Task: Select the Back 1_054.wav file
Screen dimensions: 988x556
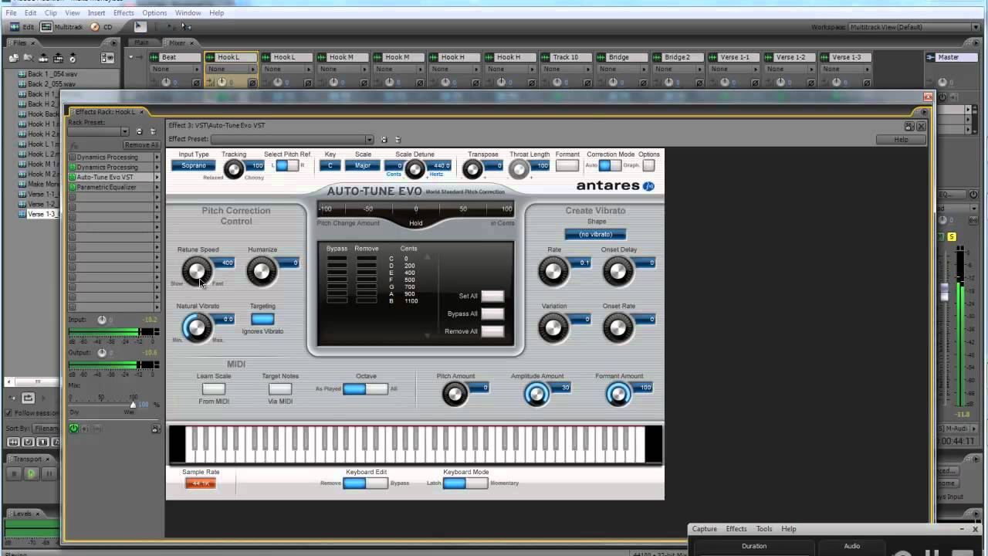Action: [52, 74]
